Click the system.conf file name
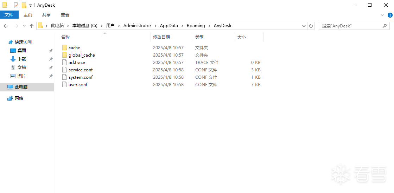 click(x=81, y=77)
